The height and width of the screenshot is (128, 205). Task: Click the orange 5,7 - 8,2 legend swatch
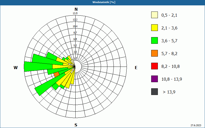coord(155,53)
